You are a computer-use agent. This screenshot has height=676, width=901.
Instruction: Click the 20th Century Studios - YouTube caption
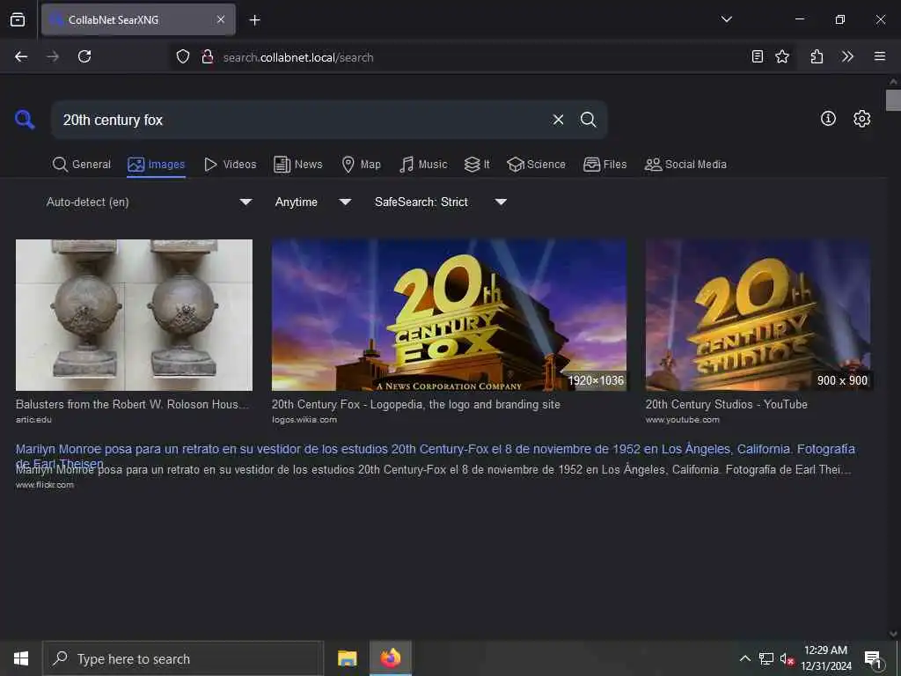(726, 405)
